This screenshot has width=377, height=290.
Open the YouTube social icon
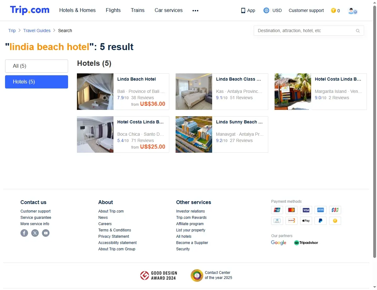[46, 233]
